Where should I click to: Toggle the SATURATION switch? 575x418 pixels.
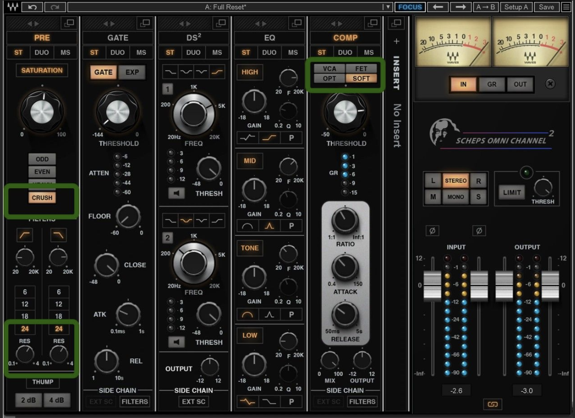pyautogui.click(x=42, y=70)
